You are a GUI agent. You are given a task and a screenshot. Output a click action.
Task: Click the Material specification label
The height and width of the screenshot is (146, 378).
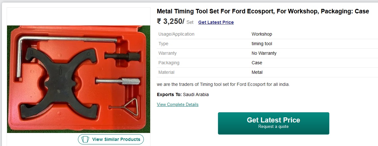pos(166,72)
